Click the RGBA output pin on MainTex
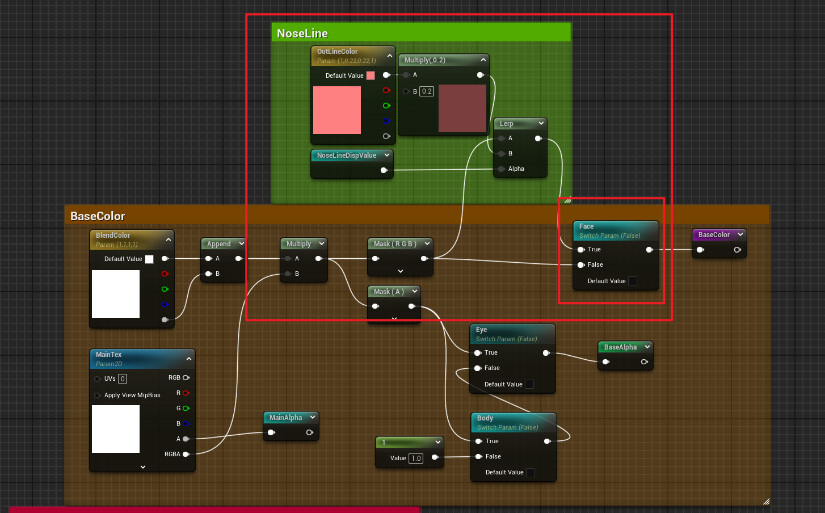 pos(186,454)
